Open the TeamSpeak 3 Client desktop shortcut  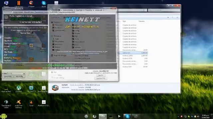tap(6, 104)
